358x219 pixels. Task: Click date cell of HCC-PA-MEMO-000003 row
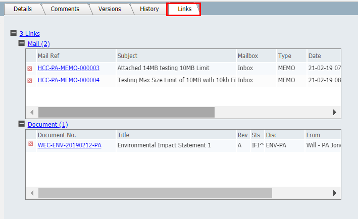coord(324,68)
